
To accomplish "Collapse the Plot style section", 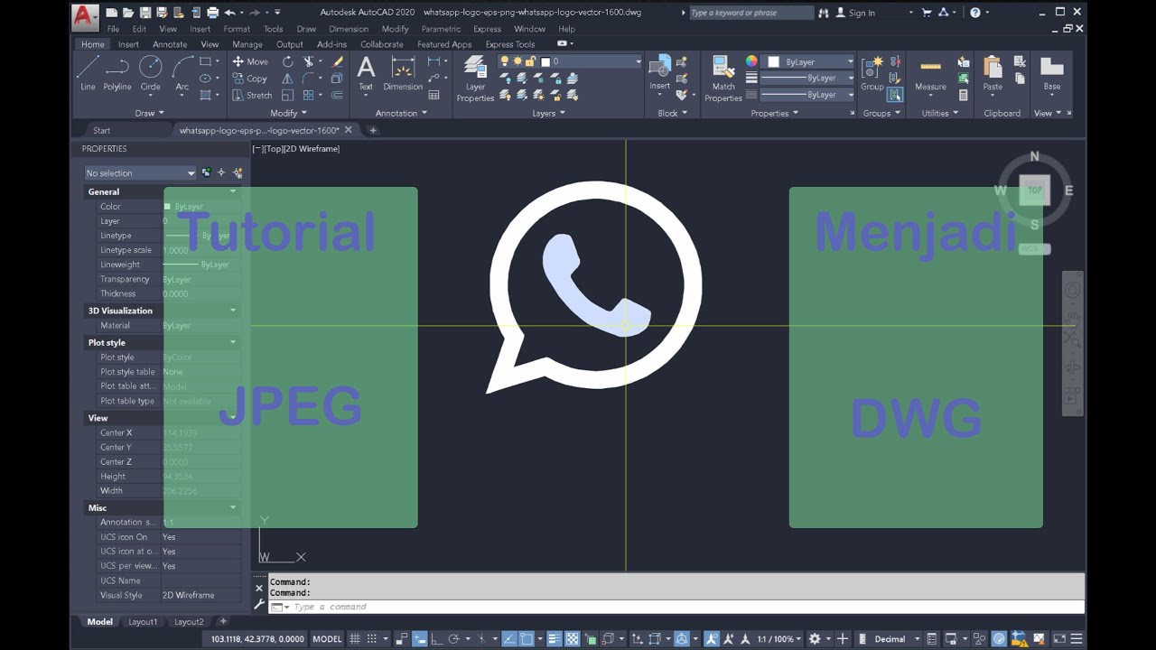I will (233, 342).
